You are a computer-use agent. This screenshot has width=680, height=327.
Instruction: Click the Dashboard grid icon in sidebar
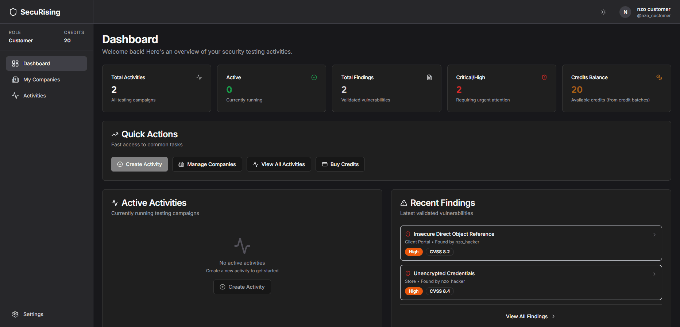coord(15,64)
